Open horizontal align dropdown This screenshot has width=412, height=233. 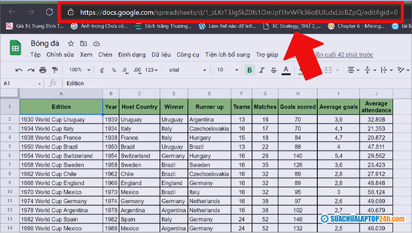click(353, 70)
